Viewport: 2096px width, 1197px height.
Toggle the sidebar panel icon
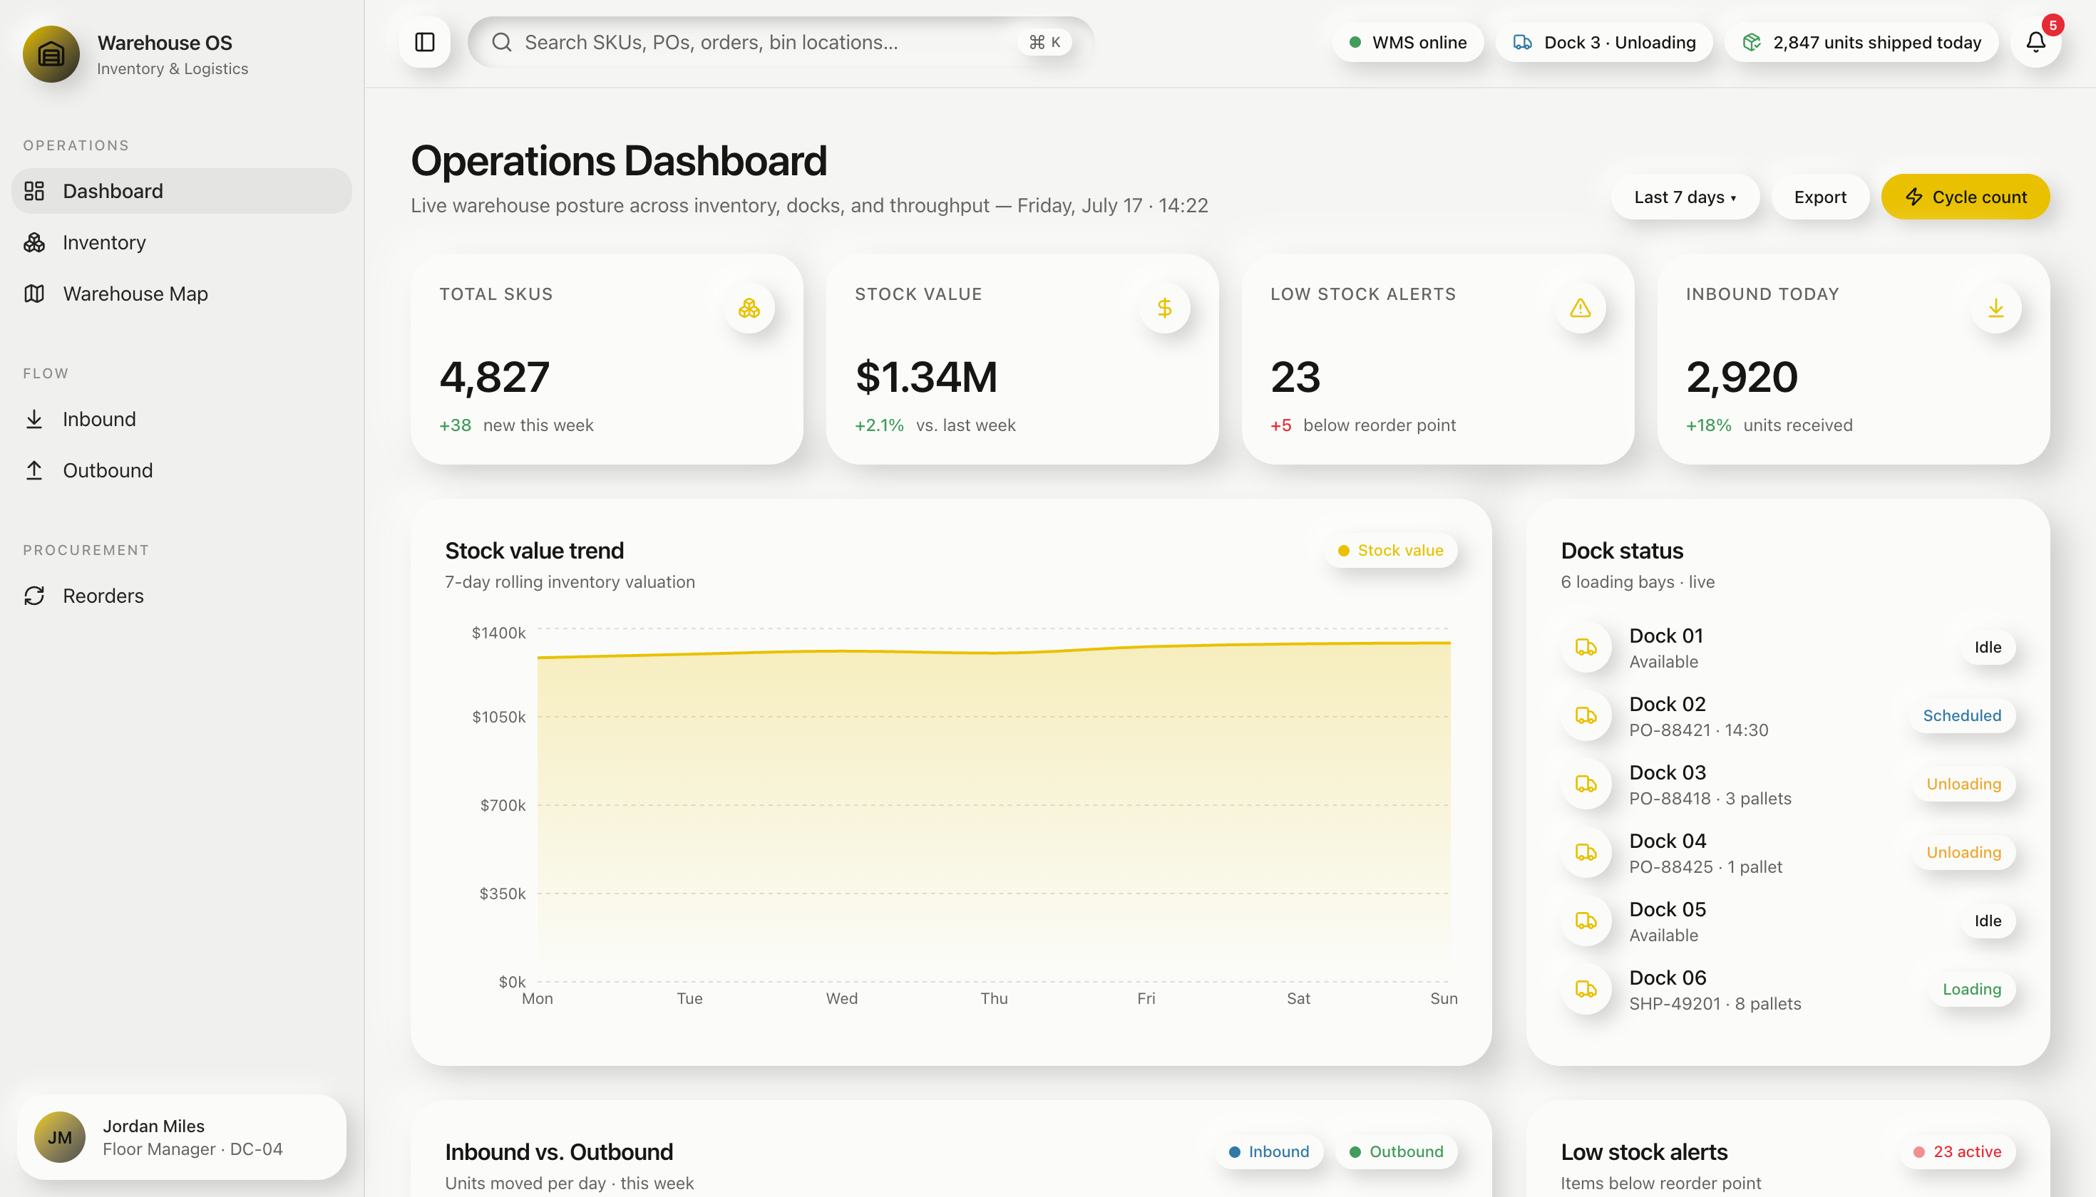click(x=424, y=42)
